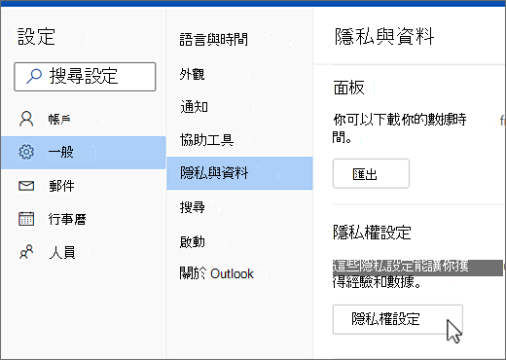Click the 帳戶 person icon
The image size is (506, 360).
26,119
